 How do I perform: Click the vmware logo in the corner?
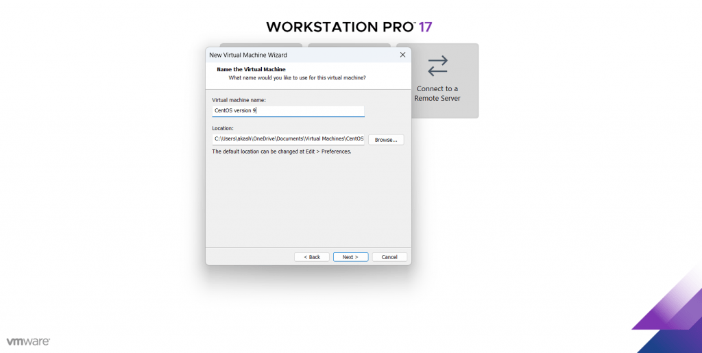click(x=28, y=341)
